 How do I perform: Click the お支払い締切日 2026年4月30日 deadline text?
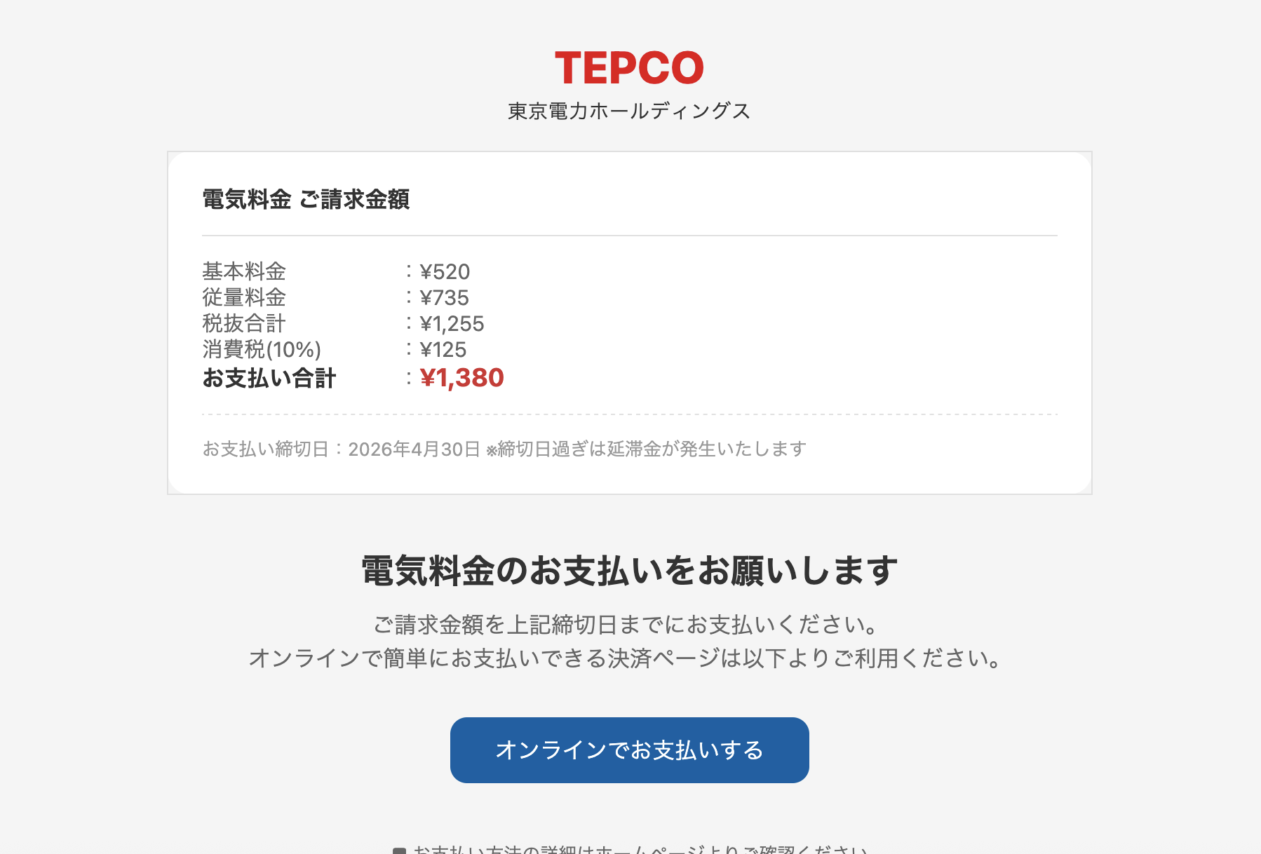[x=341, y=449]
